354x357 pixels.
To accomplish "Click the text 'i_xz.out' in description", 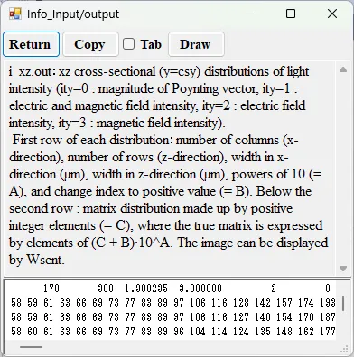I will (x=32, y=72).
